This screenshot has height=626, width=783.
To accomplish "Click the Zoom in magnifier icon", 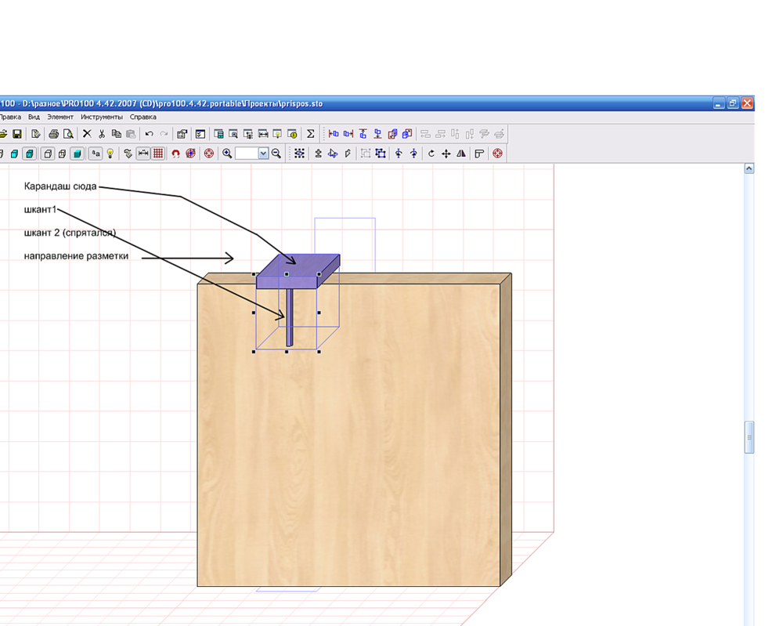I will point(227,154).
